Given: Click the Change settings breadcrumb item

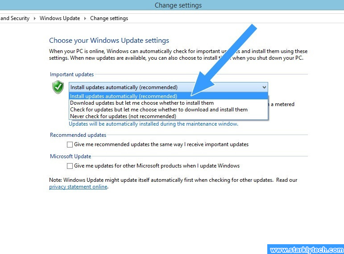Looking at the screenshot, I should (x=109, y=18).
